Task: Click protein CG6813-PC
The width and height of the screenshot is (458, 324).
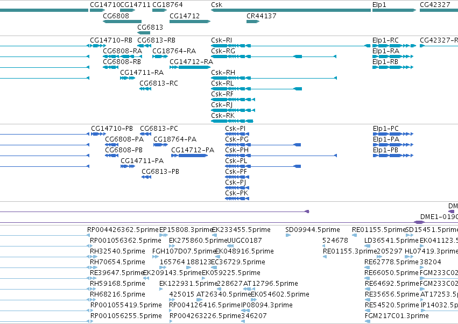Action: tap(159, 129)
